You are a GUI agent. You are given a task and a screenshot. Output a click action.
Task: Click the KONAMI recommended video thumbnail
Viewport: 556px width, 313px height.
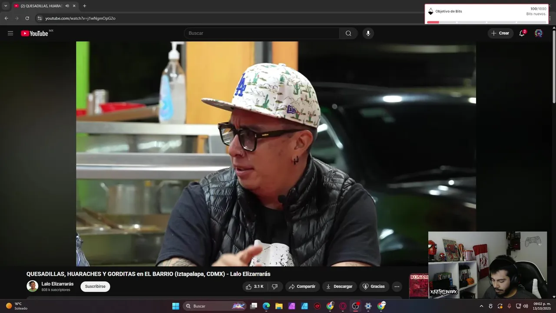419,286
